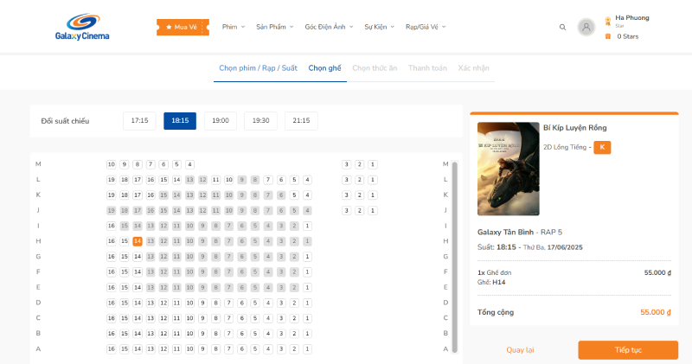Select seat 16 in row I

click(x=112, y=226)
